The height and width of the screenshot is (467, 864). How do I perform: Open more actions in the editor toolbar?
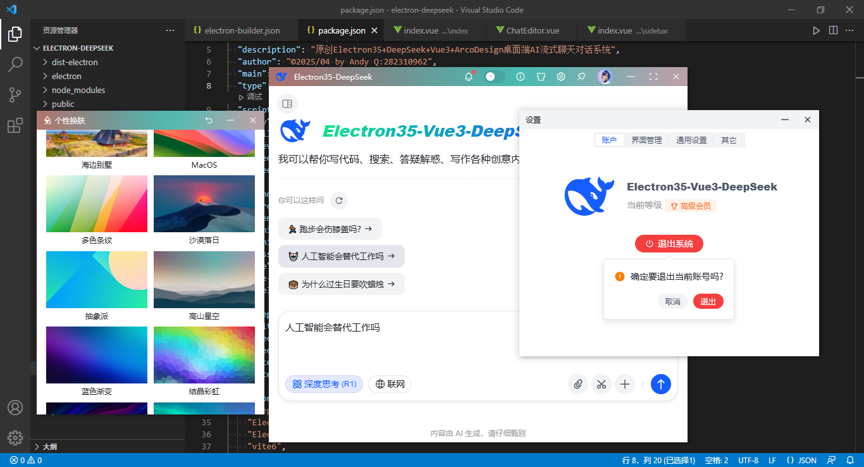click(x=850, y=30)
